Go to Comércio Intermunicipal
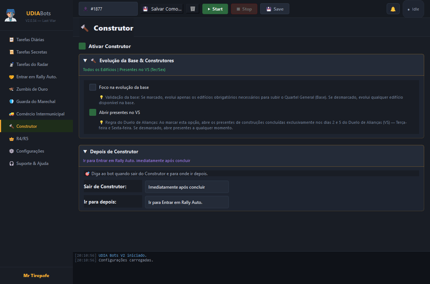Image resolution: width=430 pixels, height=284 pixels. pyautogui.click(x=36, y=114)
